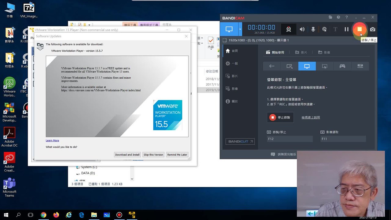Image resolution: width=391 pixels, height=220 pixels.
Task: Click Download and Install in Software Updates
Action: [x=127, y=155]
